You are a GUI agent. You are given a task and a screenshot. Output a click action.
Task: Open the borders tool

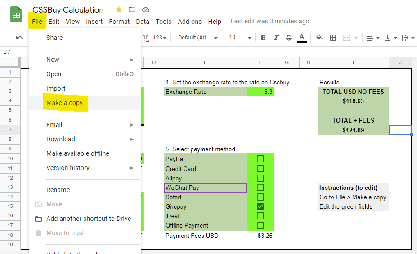tap(333, 38)
